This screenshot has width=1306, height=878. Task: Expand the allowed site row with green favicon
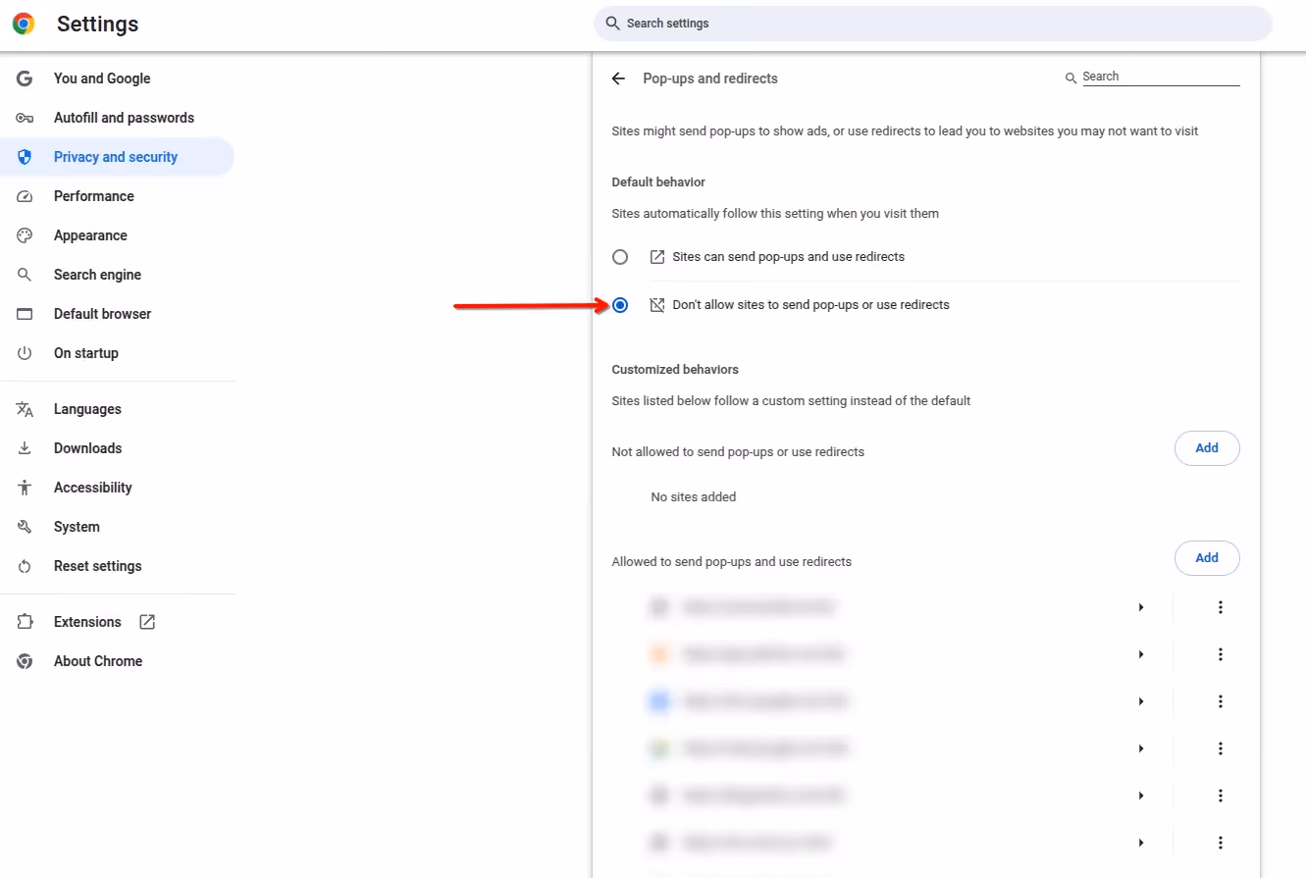tap(1141, 749)
